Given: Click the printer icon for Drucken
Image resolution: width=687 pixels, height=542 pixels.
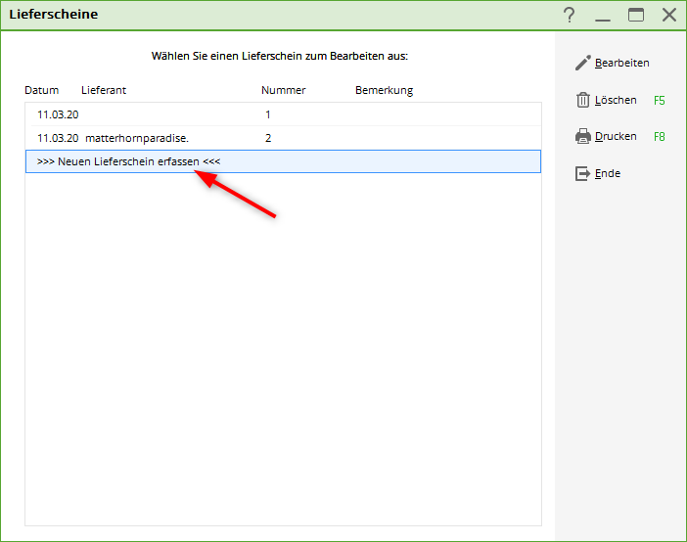Looking at the screenshot, I should (x=583, y=137).
